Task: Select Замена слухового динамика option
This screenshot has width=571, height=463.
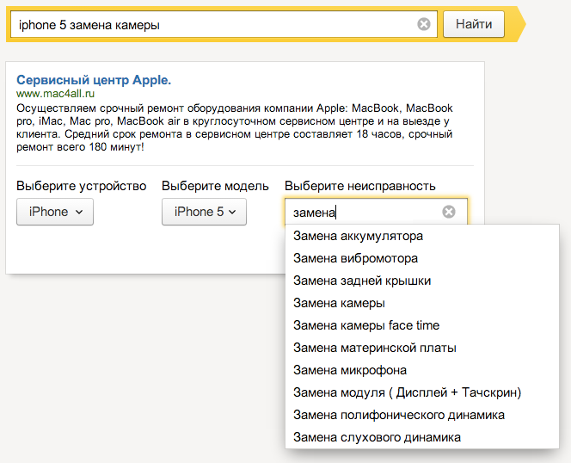Action: (422, 437)
